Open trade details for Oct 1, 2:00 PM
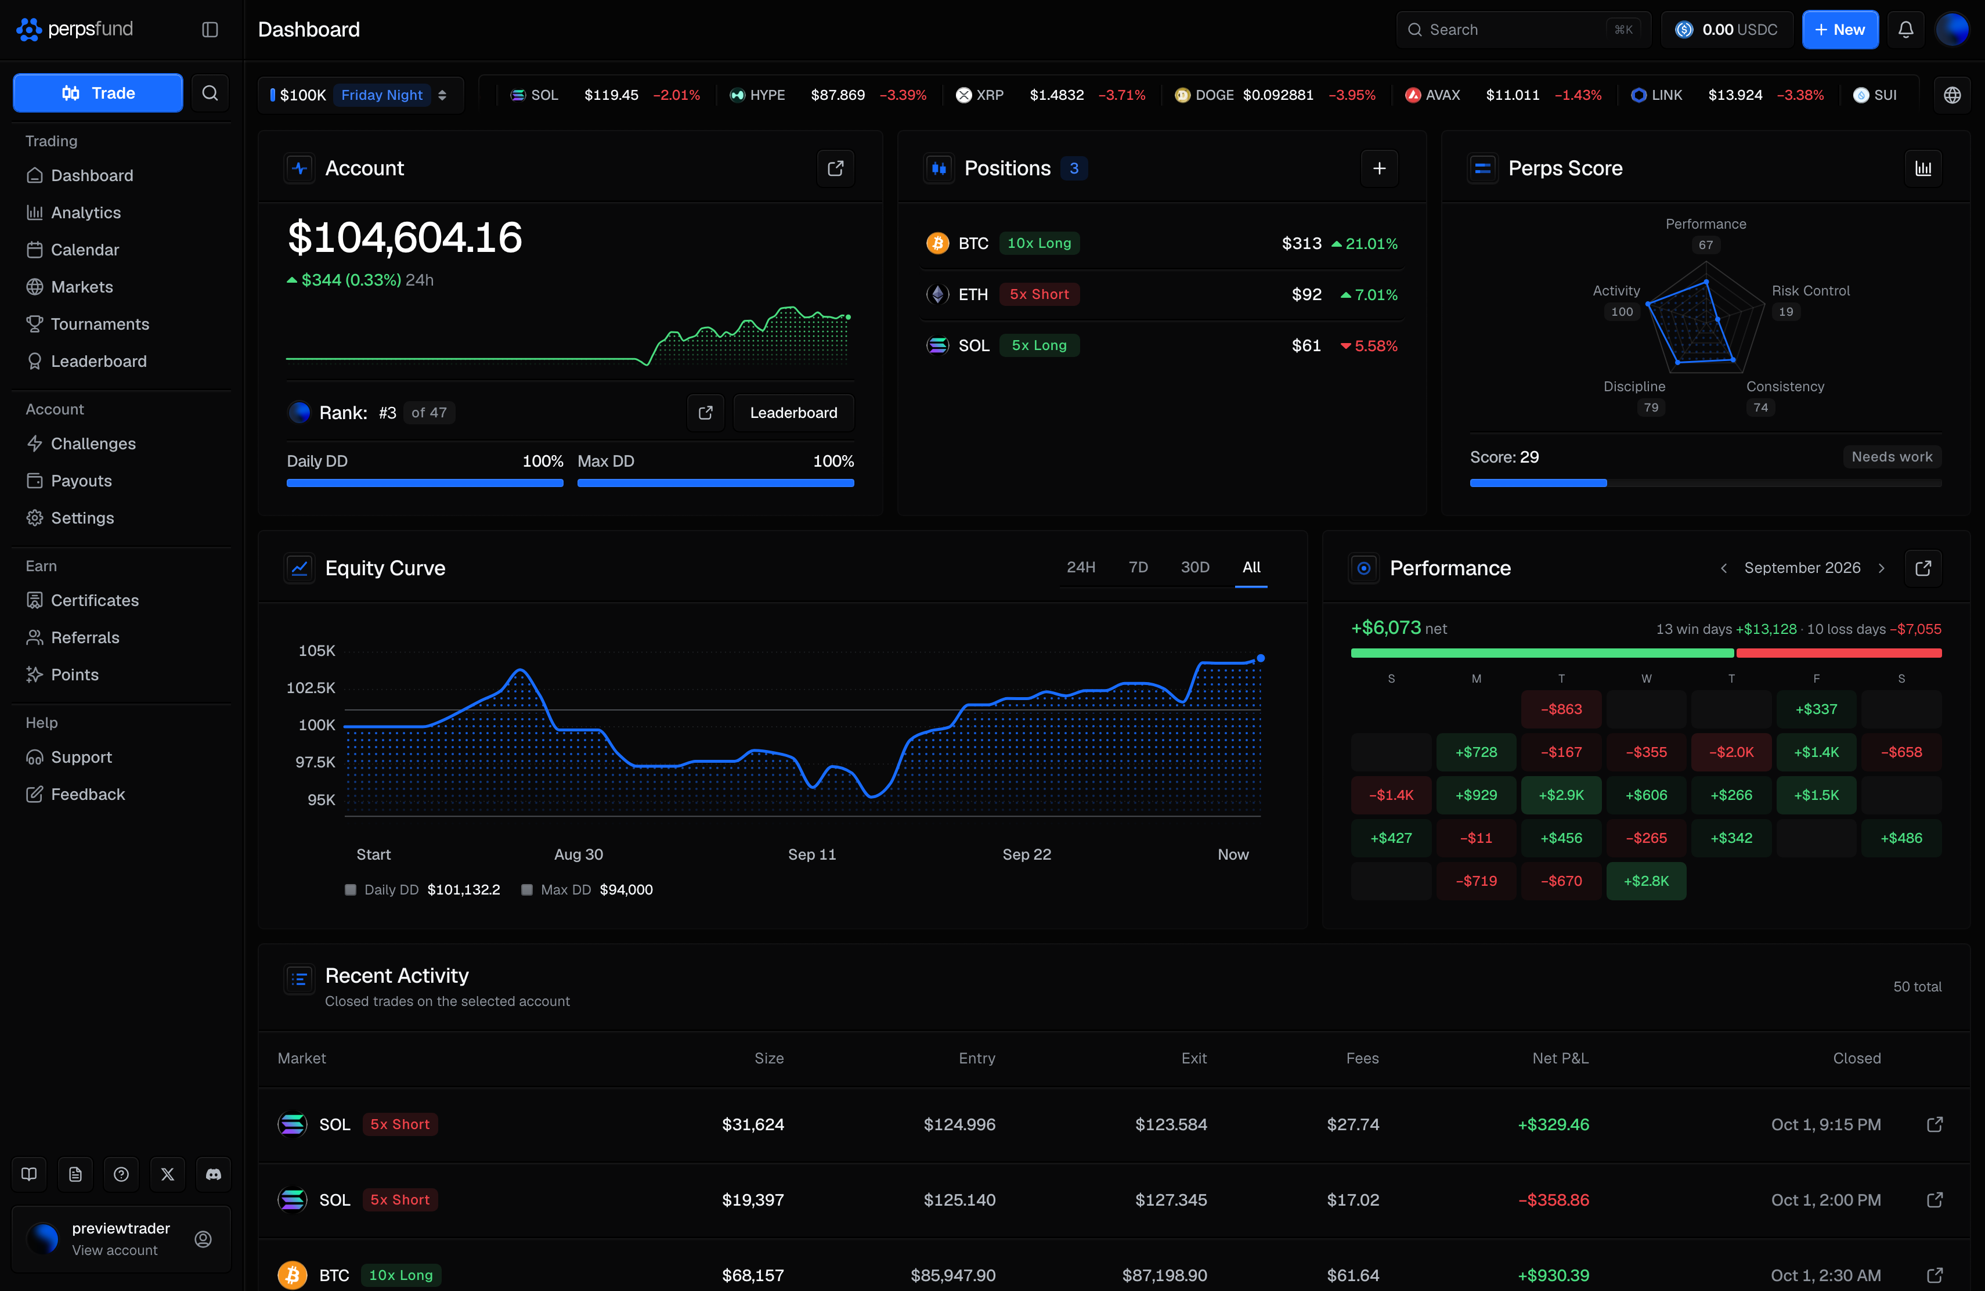The image size is (1985, 1291). pyautogui.click(x=1935, y=1199)
